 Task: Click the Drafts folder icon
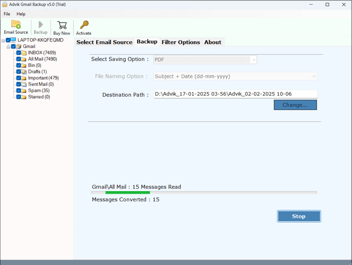[24, 72]
